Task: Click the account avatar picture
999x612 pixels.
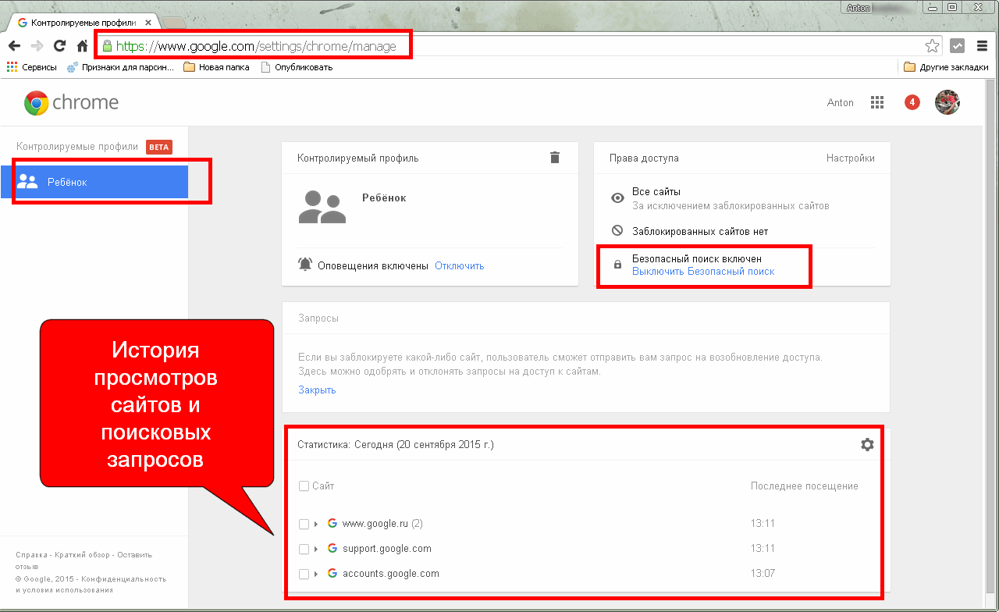Action: (x=947, y=102)
